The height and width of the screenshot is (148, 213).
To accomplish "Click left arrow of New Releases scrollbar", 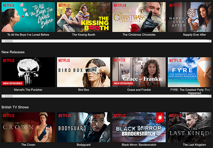I will click(3, 96).
